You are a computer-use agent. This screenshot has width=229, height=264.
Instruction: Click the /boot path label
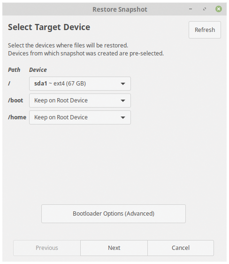click(15, 101)
